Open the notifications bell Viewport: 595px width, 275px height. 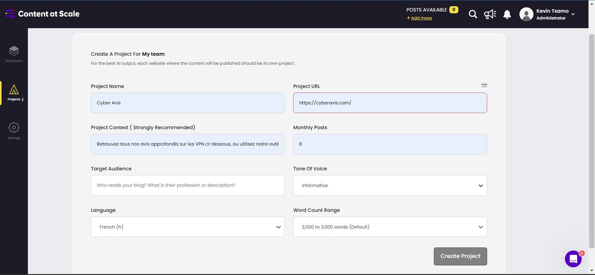click(x=507, y=14)
